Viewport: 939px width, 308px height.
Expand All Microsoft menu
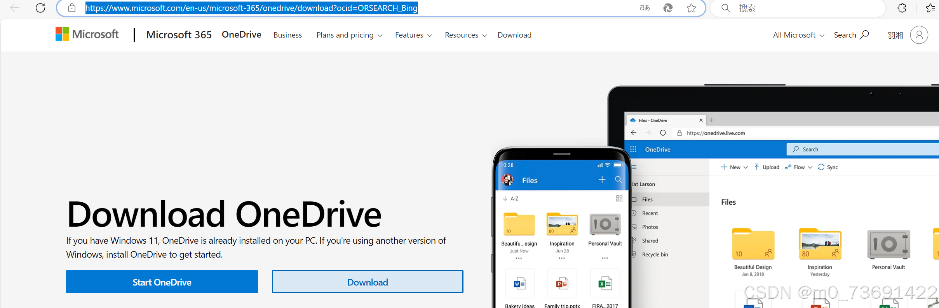[798, 35]
